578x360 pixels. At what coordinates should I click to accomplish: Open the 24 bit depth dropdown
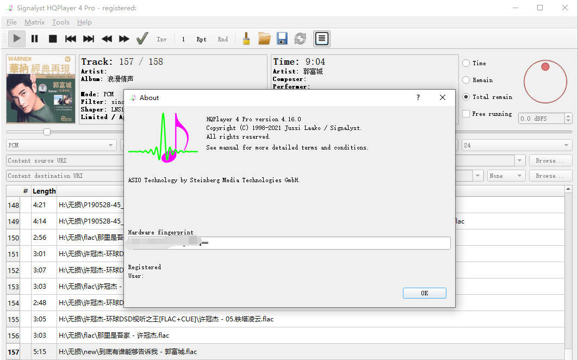coord(517,145)
